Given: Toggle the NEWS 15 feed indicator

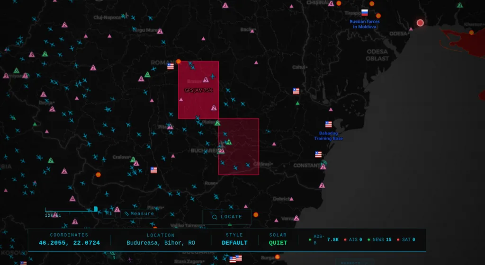Looking at the screenshot, I should pos(379,239).
